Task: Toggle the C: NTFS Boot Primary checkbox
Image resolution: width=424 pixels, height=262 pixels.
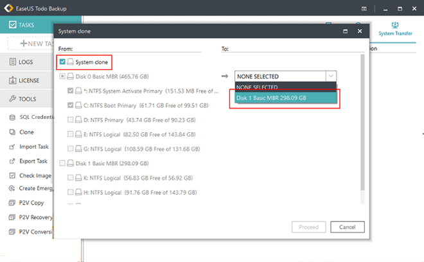Action: tap(70, 105)
